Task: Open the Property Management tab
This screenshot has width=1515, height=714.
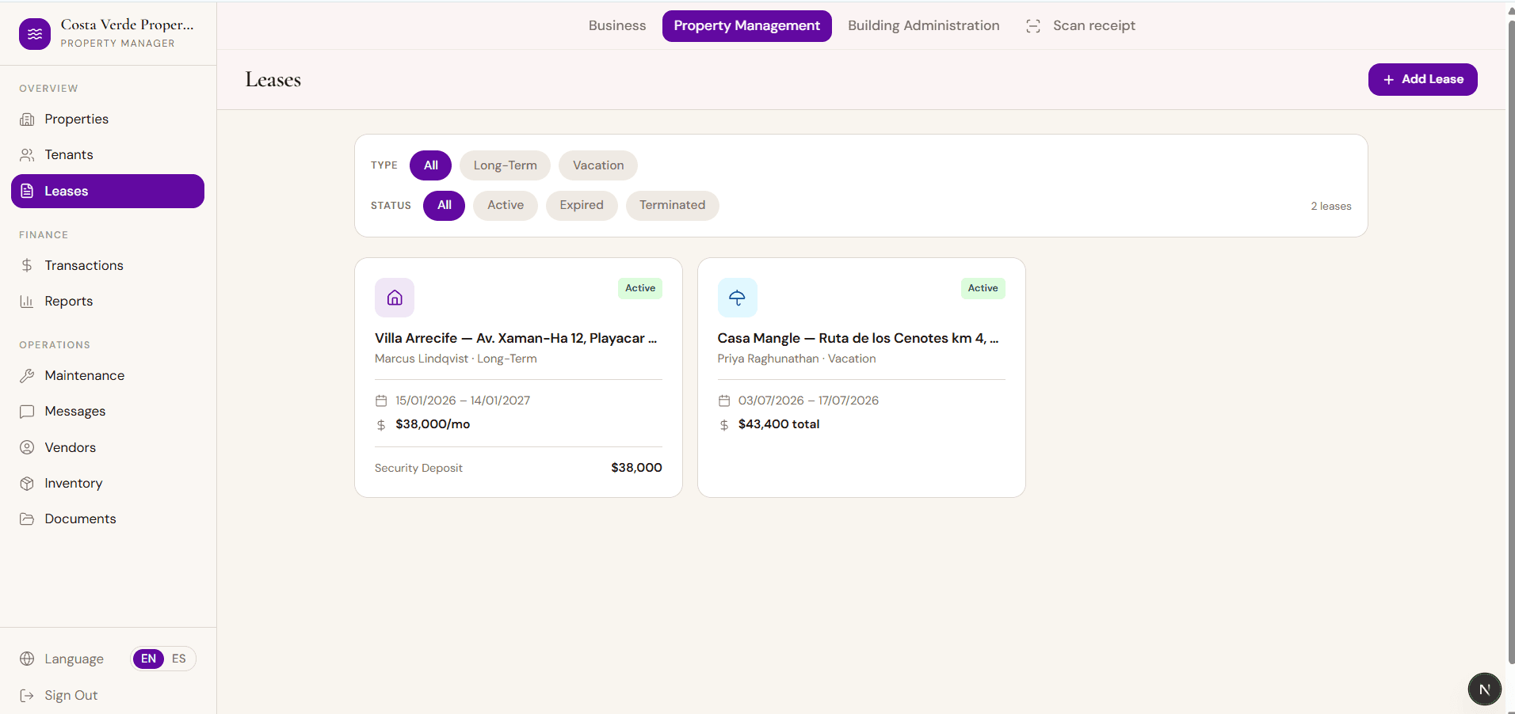Action: click(747, 25)
